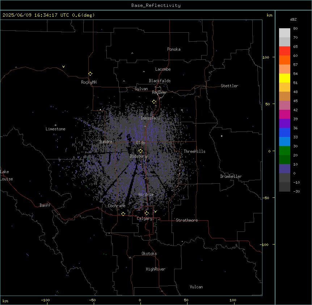Click the Blackfalds label

160,81
